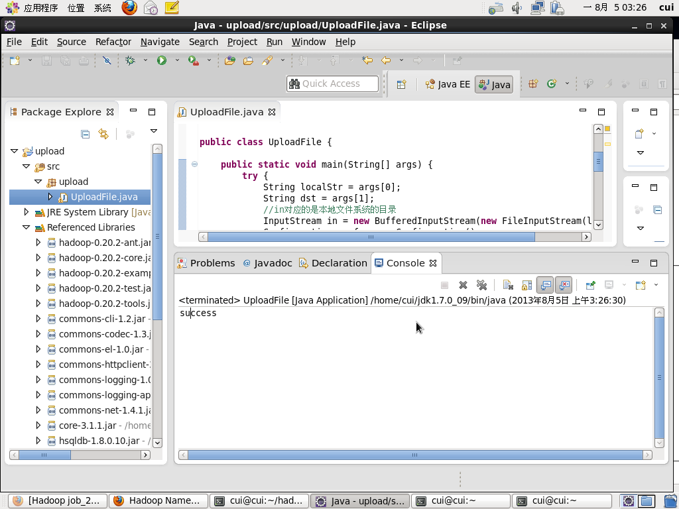The image size is (679, 509).
Task: Open the Refactor menu
Action: (113, 42)
